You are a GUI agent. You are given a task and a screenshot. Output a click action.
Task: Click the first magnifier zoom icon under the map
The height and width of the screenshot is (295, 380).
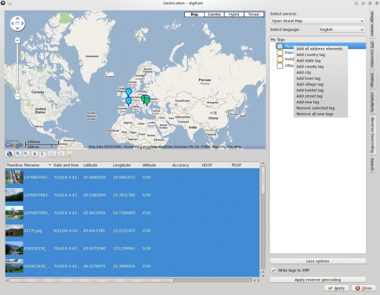pos(19,154)
